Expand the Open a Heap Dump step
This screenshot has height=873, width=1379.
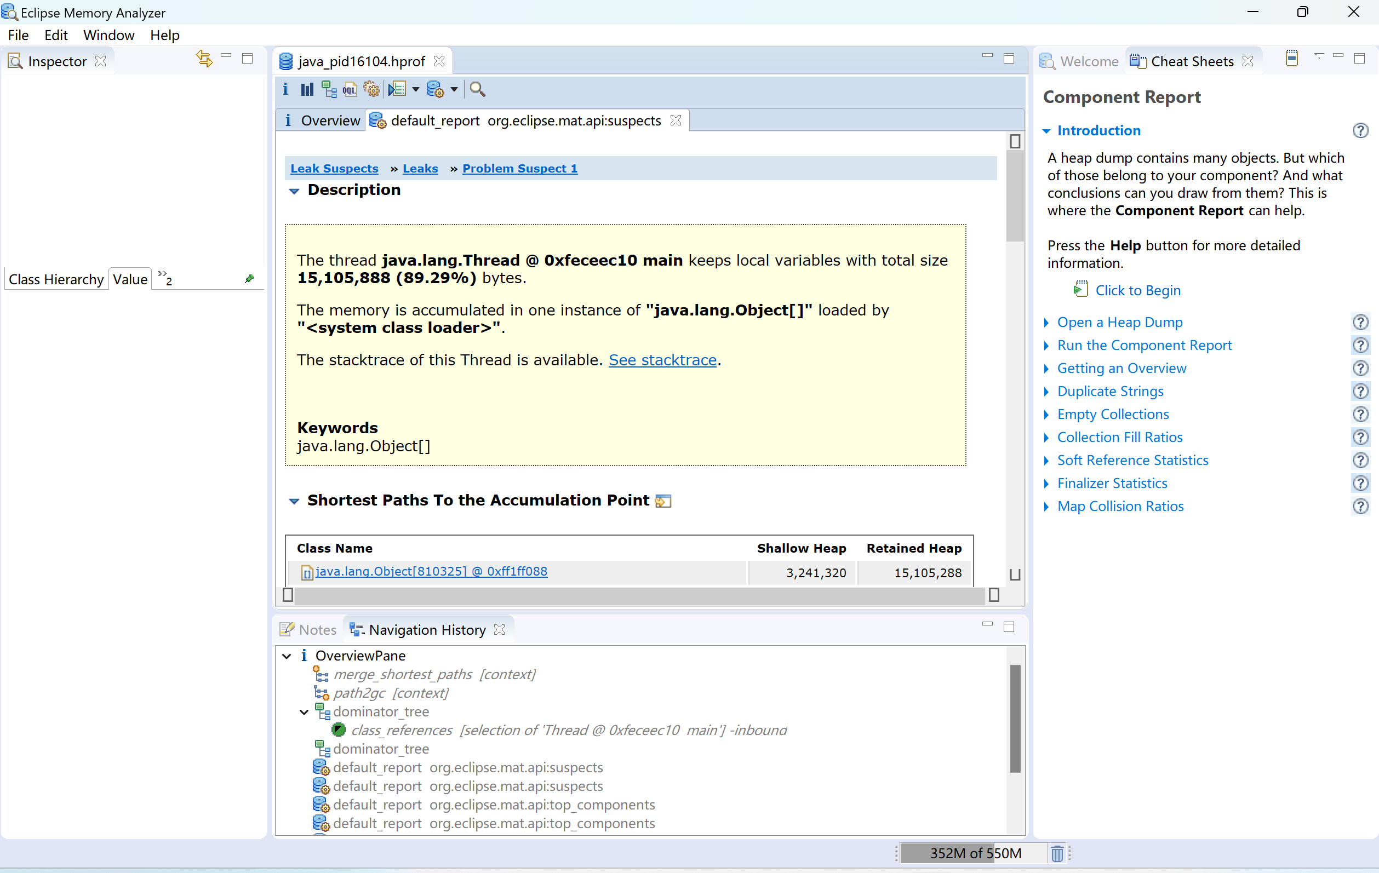point(1046,323)
